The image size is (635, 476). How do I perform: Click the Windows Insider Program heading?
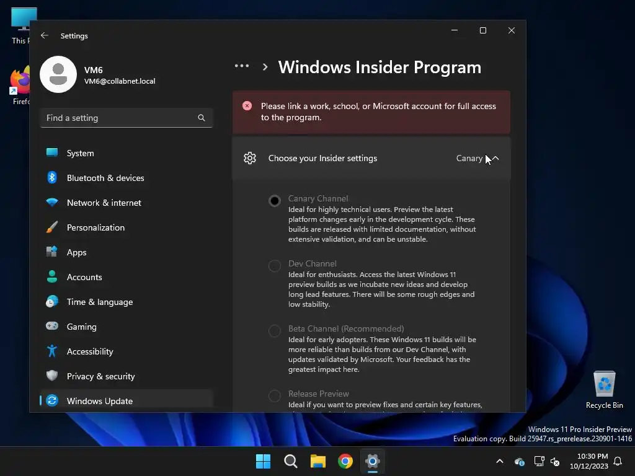pyautogui.click(x=380, y=67)
